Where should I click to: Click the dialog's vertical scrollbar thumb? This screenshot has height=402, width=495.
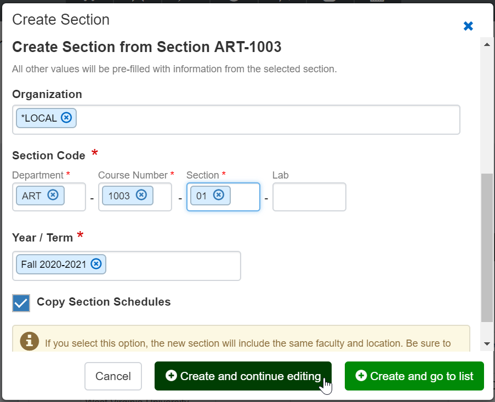(487, 246)
